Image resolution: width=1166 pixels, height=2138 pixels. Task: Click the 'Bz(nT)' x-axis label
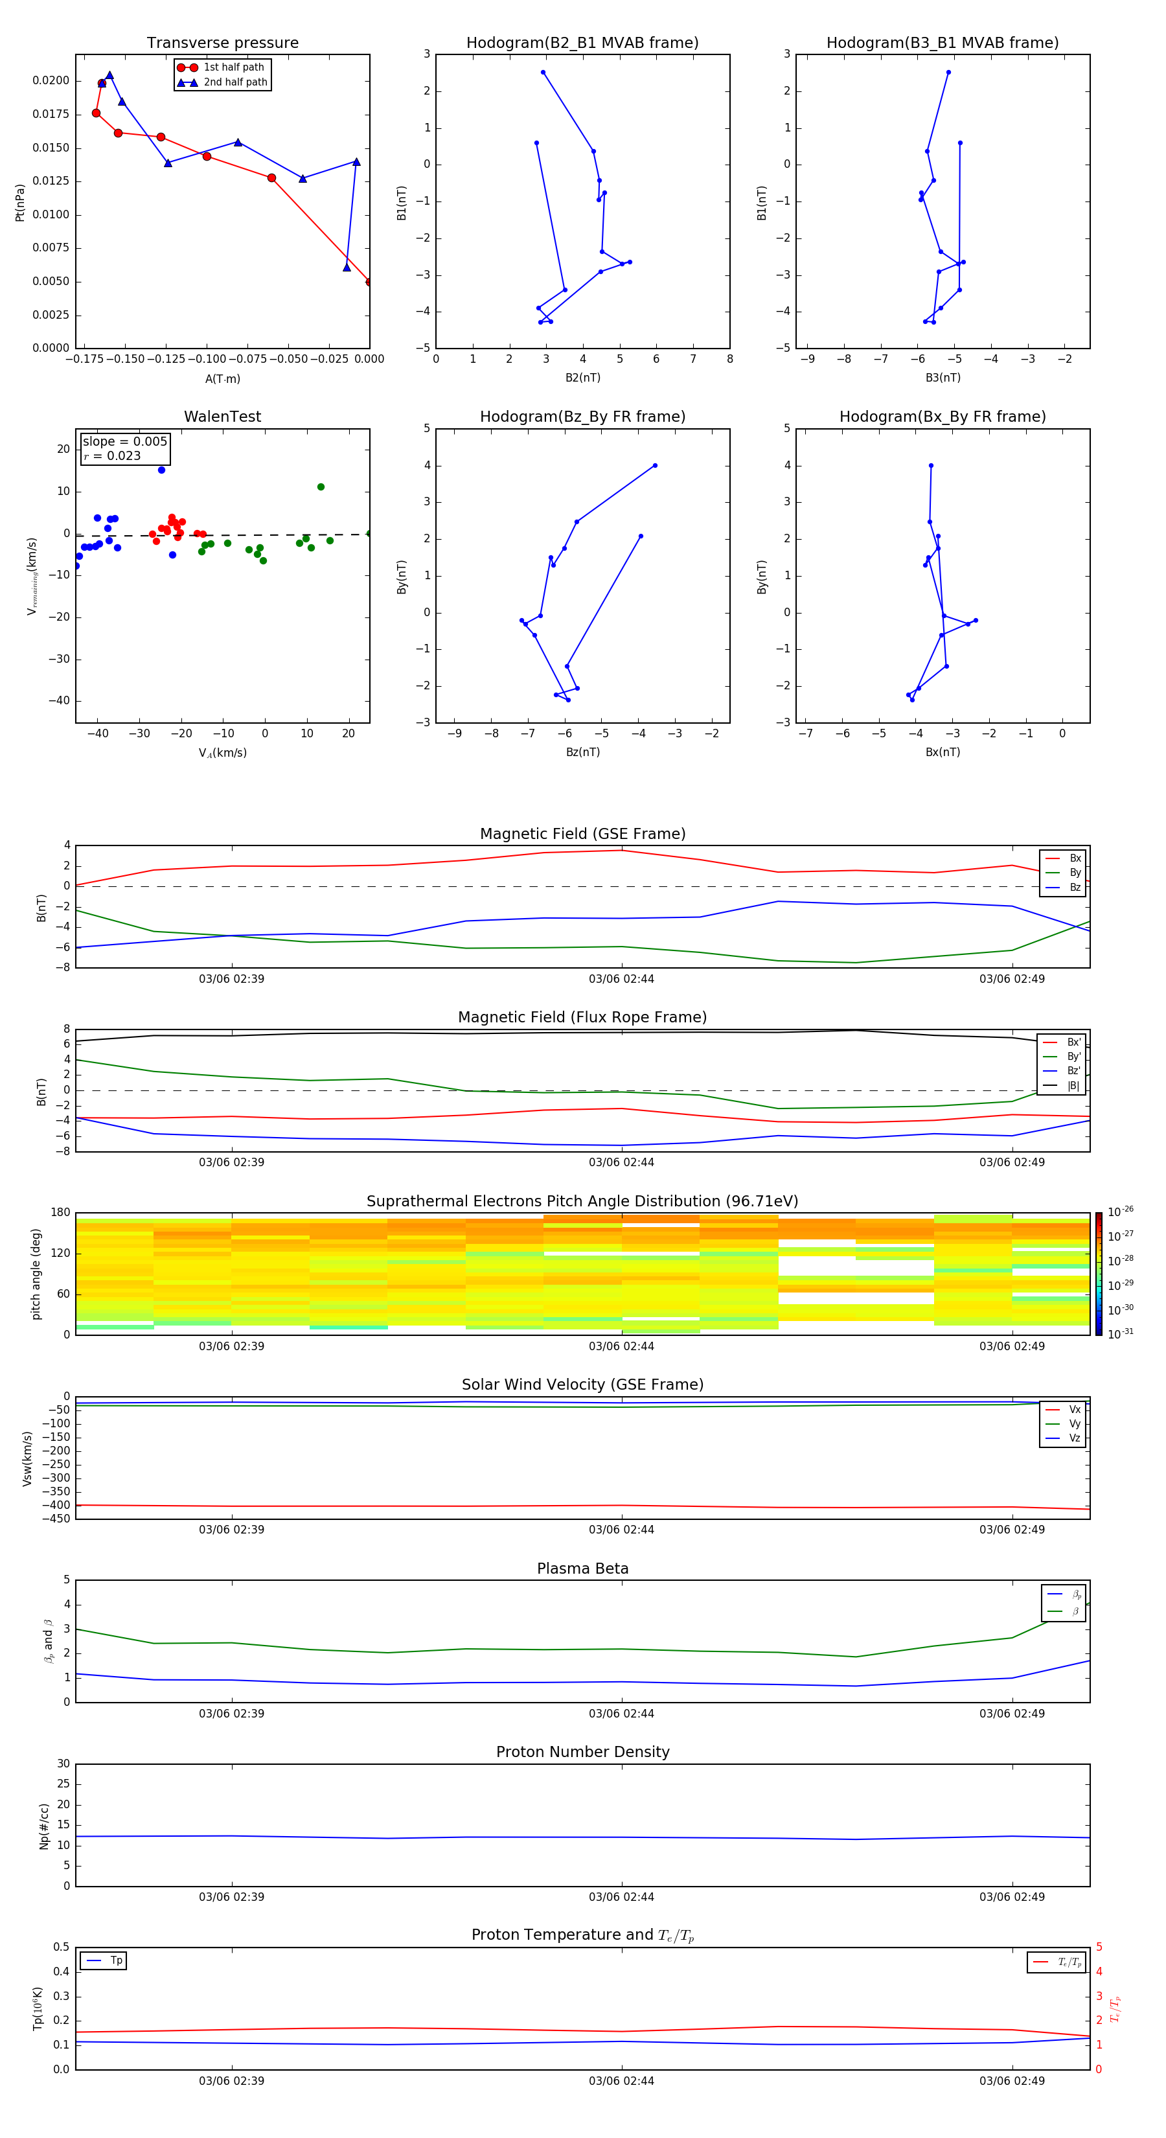point(582,752)
